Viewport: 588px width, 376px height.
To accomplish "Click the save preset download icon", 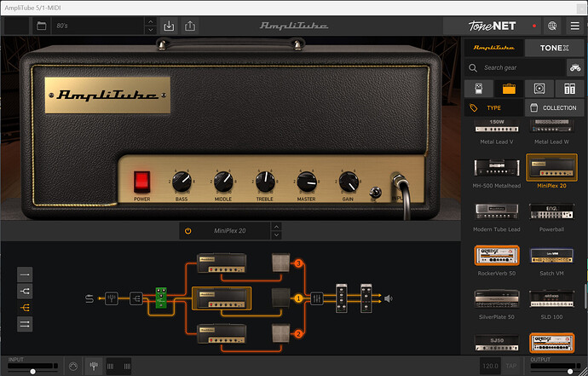I will pos(169,26).
